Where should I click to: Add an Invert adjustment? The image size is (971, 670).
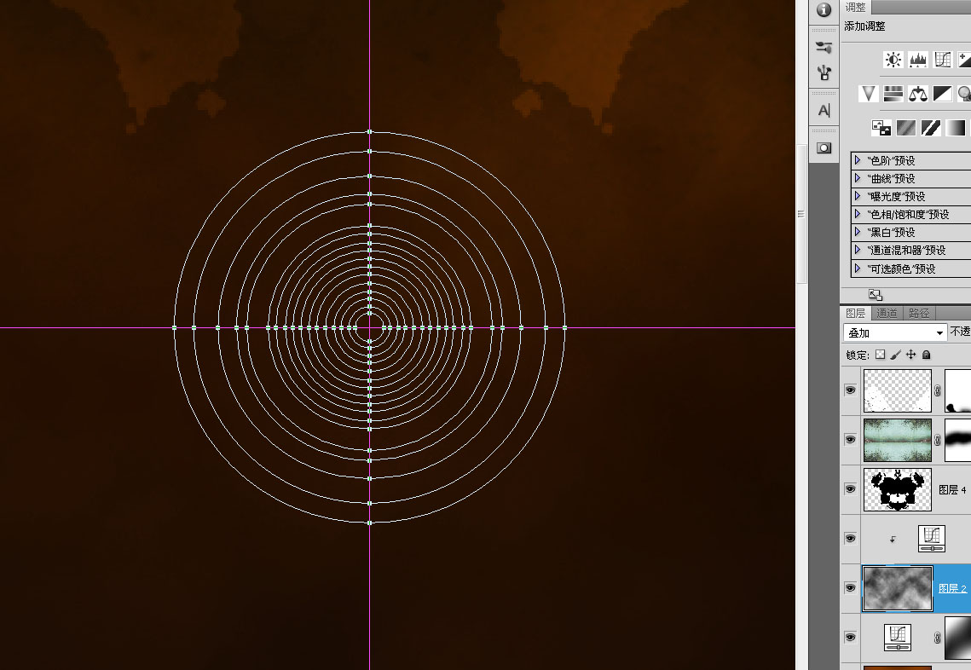881,128
